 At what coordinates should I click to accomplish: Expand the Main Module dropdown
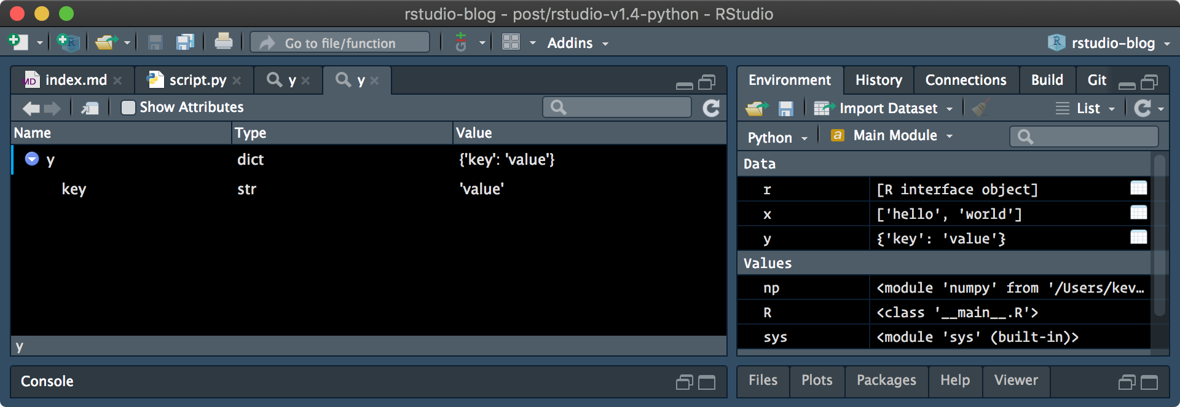tap(894, 136)
